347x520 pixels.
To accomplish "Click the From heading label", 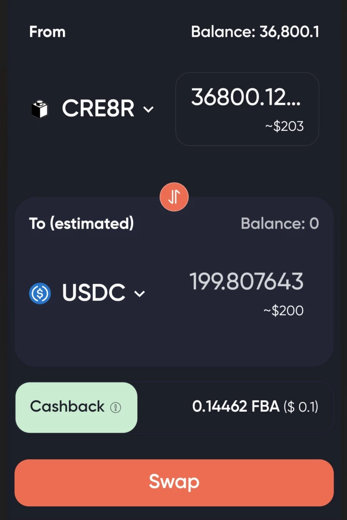I will coord(47,32).
